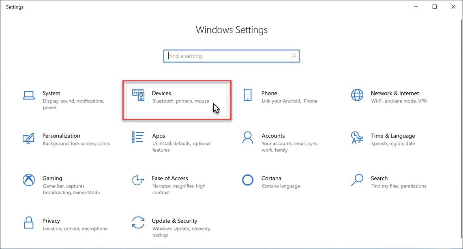Close the Settings window
This screenshot has width=463, height=249.
pos(453,7)
